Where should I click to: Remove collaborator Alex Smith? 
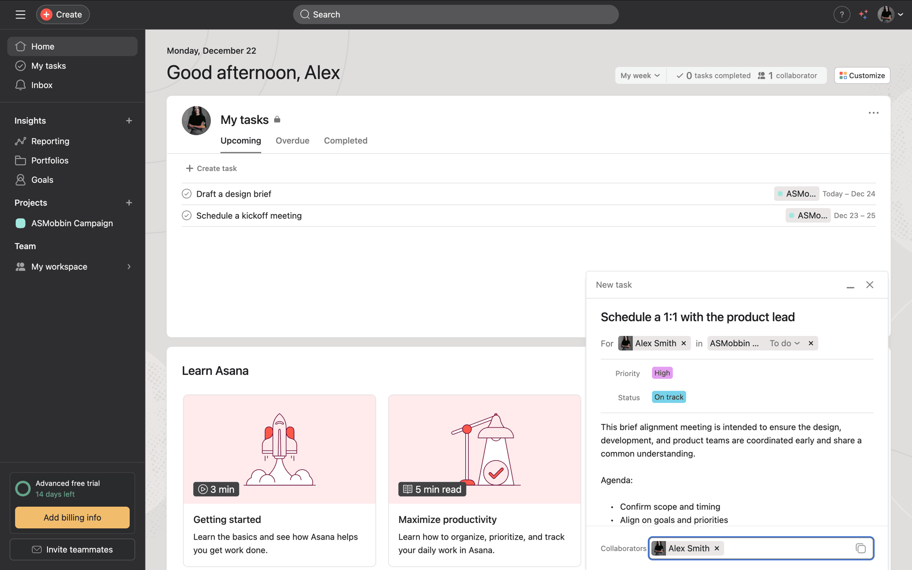(x=717, y=549)
